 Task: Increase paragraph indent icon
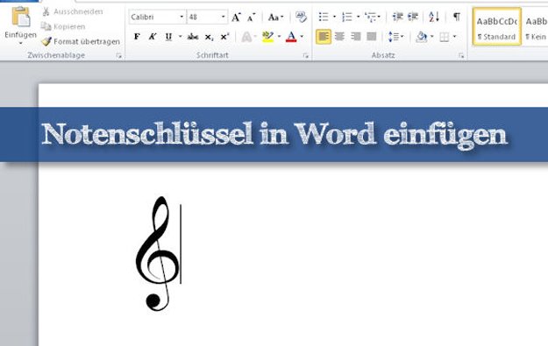coord(413,17)
